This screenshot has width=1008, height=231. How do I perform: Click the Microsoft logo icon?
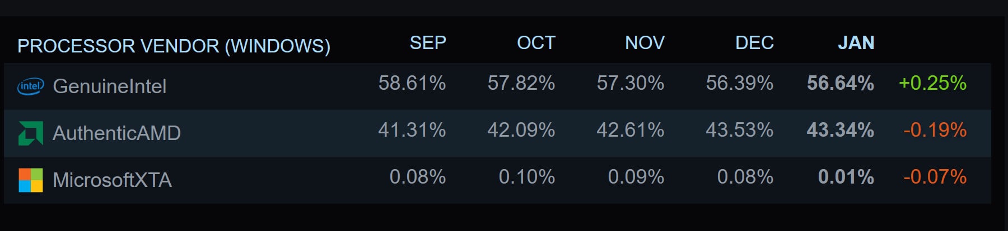coord(30,180)
